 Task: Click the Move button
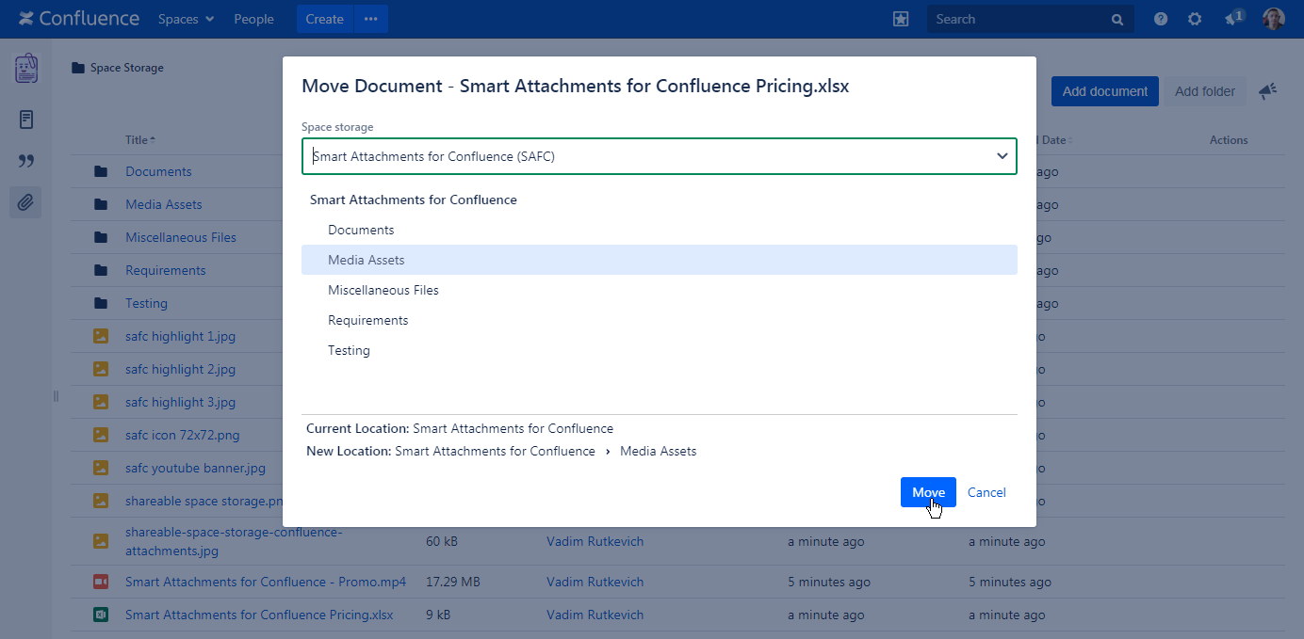pyautogui.click(x=927, y=492)
